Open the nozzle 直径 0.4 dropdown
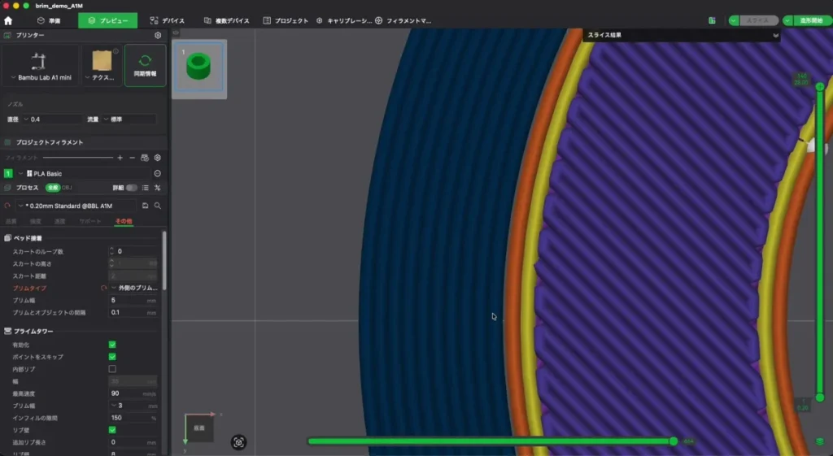Screen dimensions: 833x456 coord(51,119)
